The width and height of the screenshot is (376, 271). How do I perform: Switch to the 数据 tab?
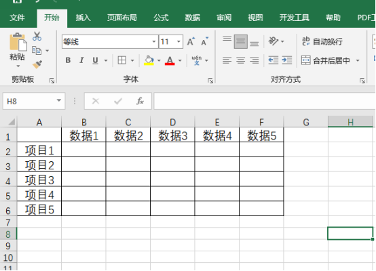192,18
